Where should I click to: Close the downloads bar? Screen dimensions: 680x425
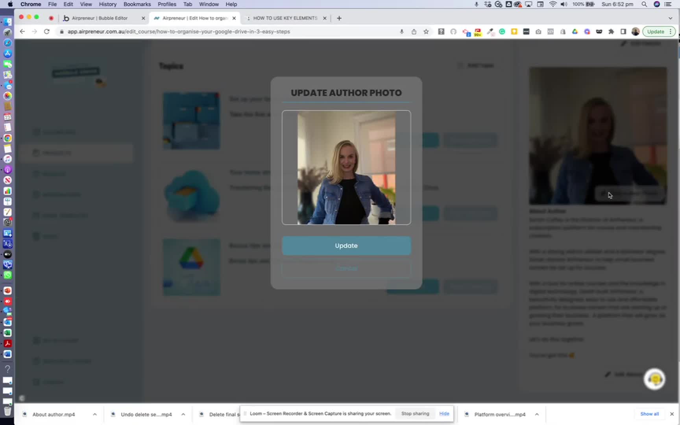[x=672, y=414]
